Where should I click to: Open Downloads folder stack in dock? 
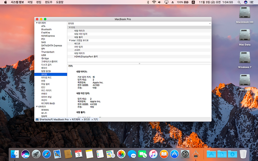point(233,154)
